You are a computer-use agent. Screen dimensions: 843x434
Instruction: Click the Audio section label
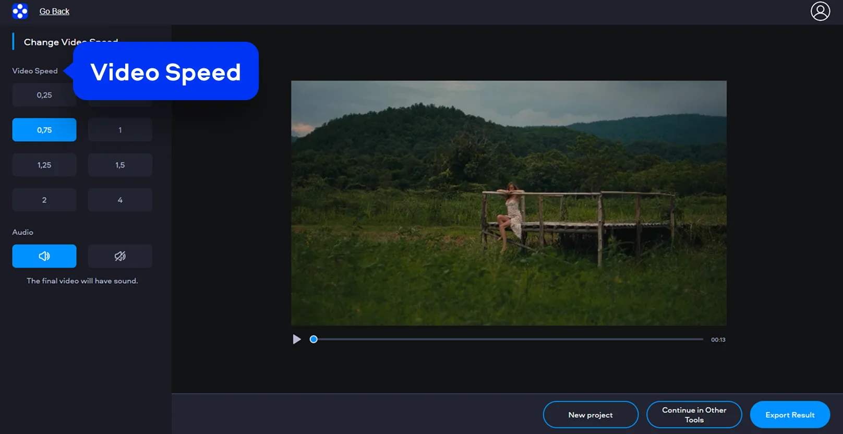[x=23, y=232]
